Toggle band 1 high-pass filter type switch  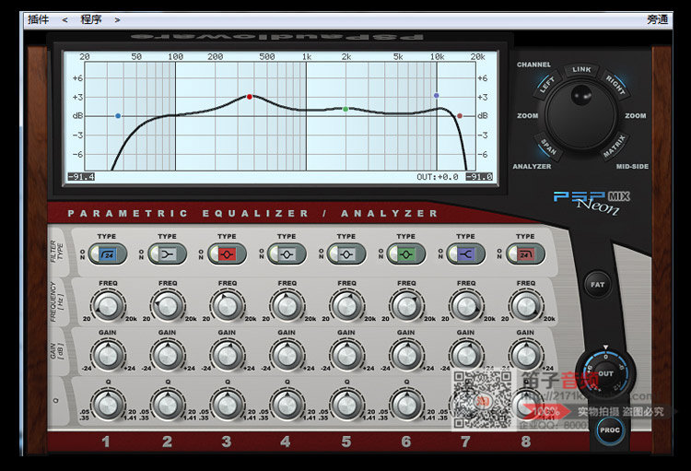[x=108, y=254]
